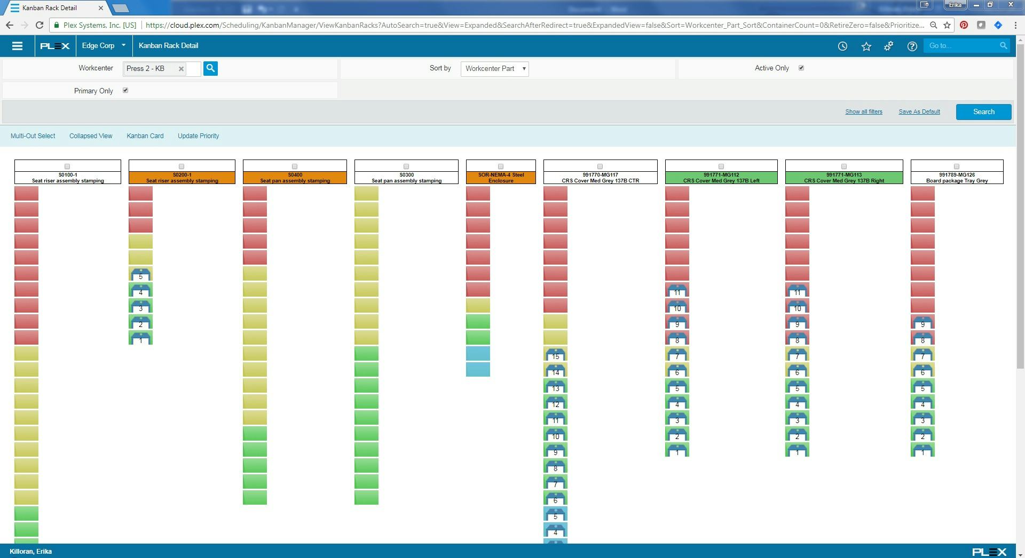Enable the Active Only checkbox
Image resolution: width=1025 pixels, height=558 pixels.
coord(801,68)
